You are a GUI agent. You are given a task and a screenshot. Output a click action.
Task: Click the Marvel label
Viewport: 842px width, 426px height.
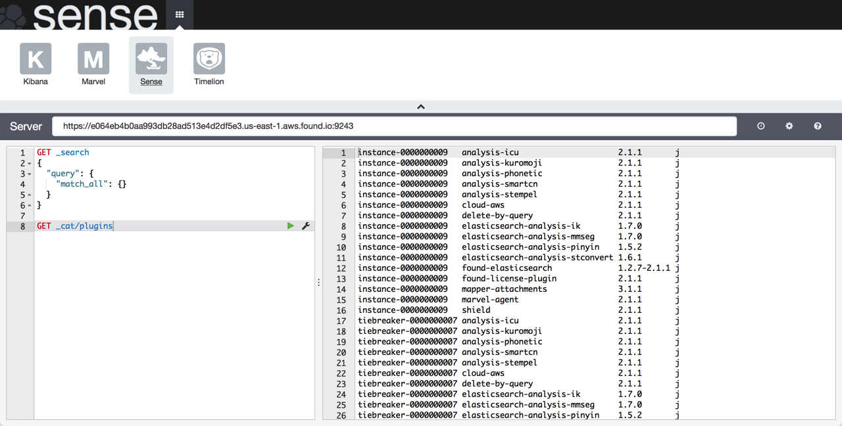[93, 82]
